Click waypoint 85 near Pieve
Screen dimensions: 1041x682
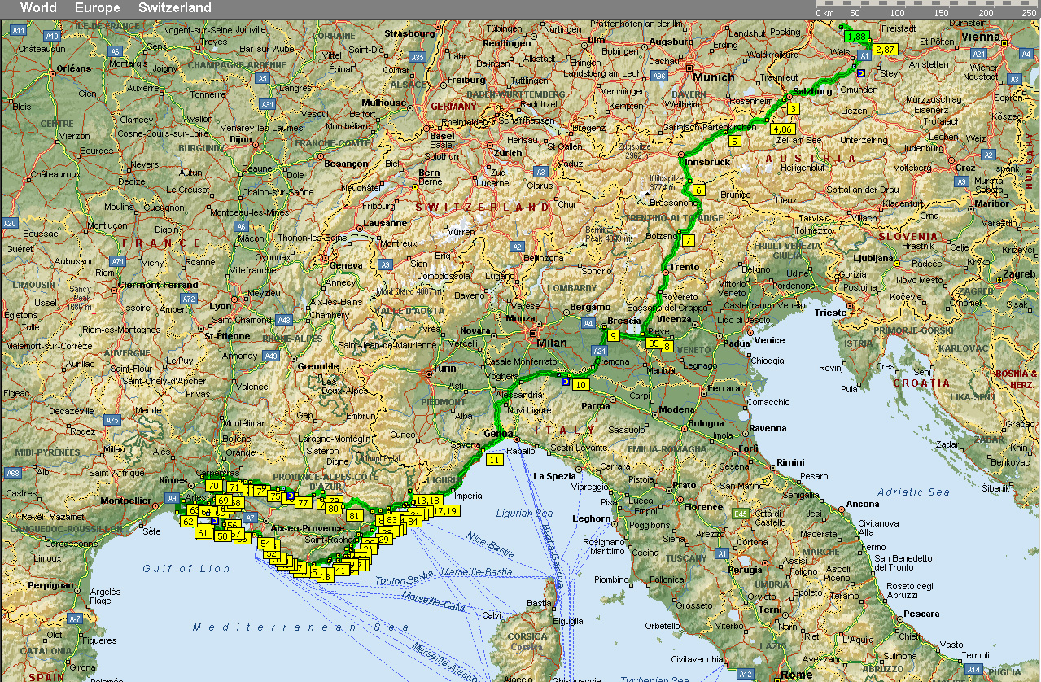pos(654,343)
